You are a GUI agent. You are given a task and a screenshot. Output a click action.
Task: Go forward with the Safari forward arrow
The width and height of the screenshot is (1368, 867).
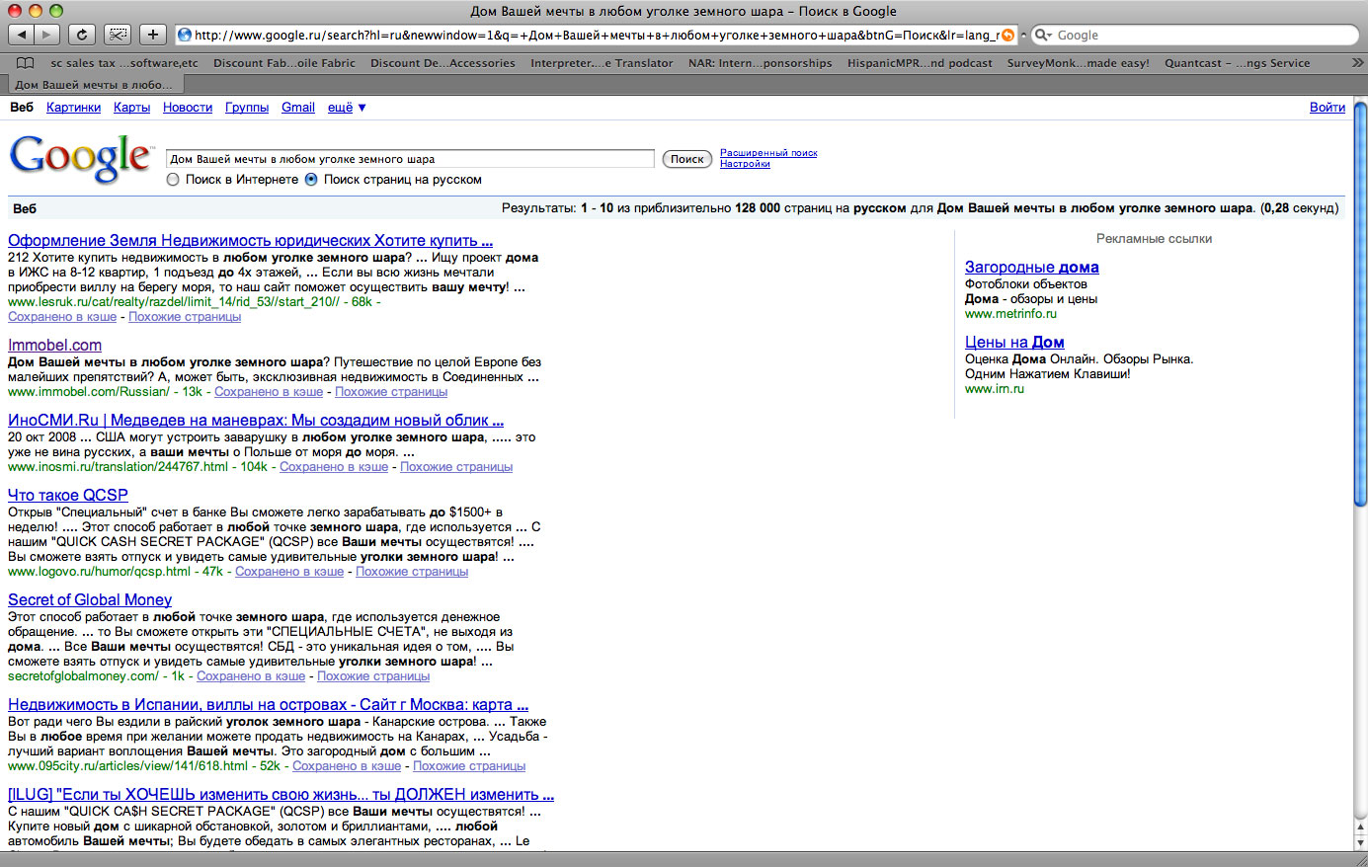[x=47, y=35]
